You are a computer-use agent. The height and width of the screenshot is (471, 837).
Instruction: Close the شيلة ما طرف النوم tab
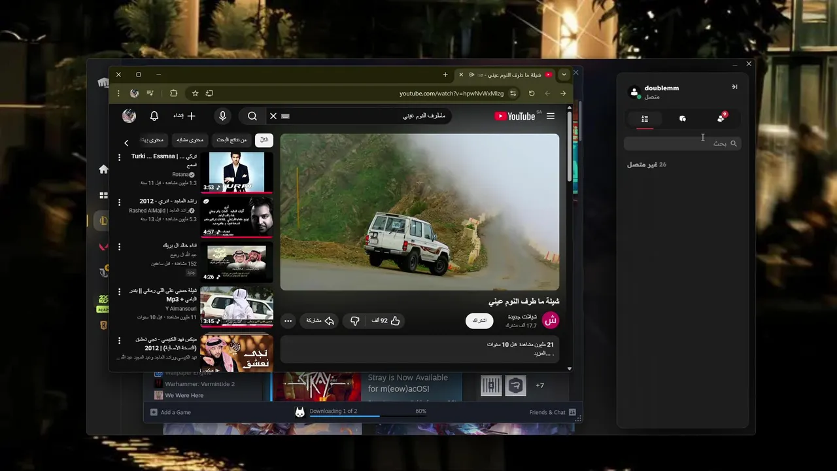click(461, 75)
